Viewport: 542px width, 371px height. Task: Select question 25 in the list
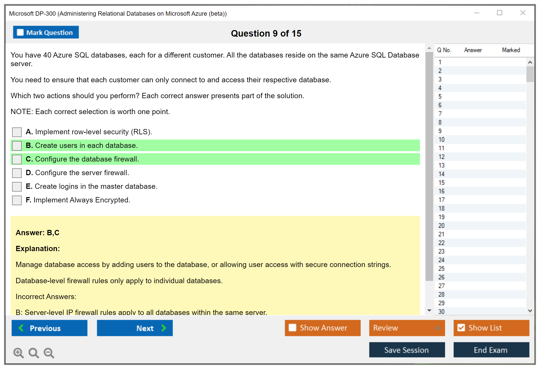(x=441, y=269)
